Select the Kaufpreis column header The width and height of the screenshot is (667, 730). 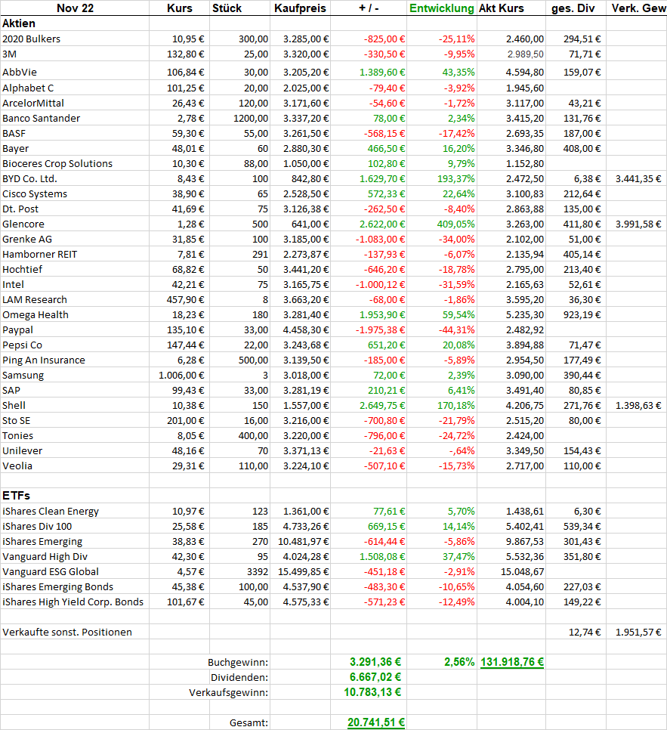(301, 8)
